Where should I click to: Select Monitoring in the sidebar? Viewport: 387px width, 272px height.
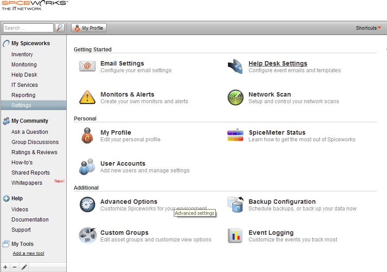click(24, 65)
